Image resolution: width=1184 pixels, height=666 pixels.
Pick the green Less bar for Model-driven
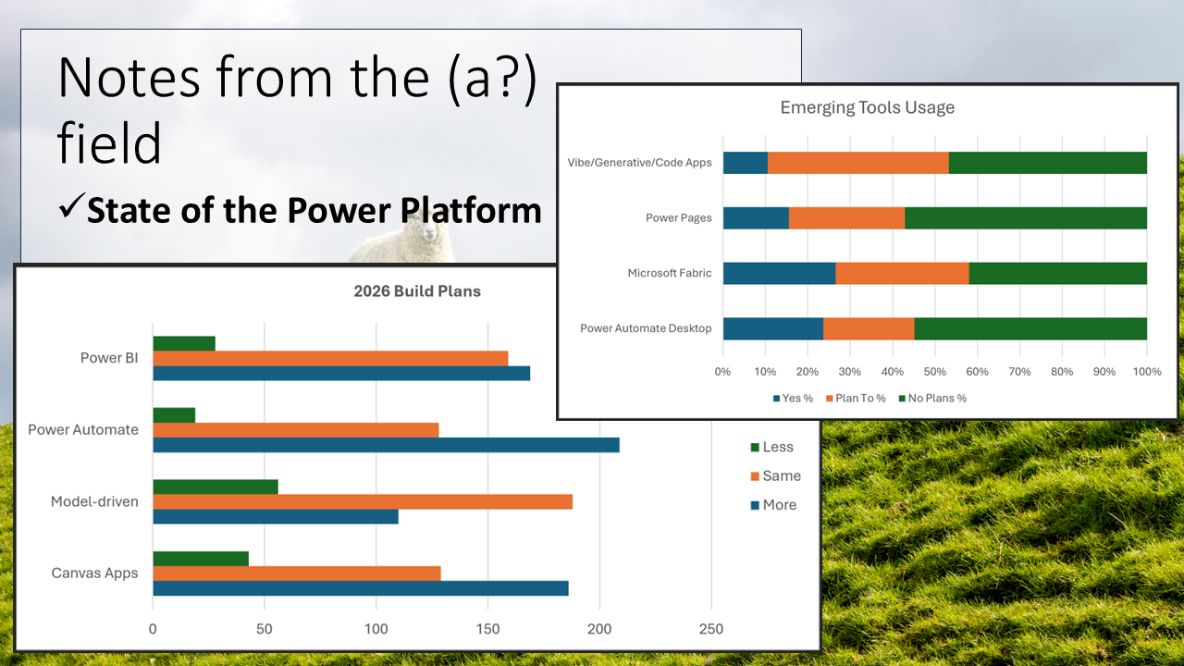tap(216, 487)
